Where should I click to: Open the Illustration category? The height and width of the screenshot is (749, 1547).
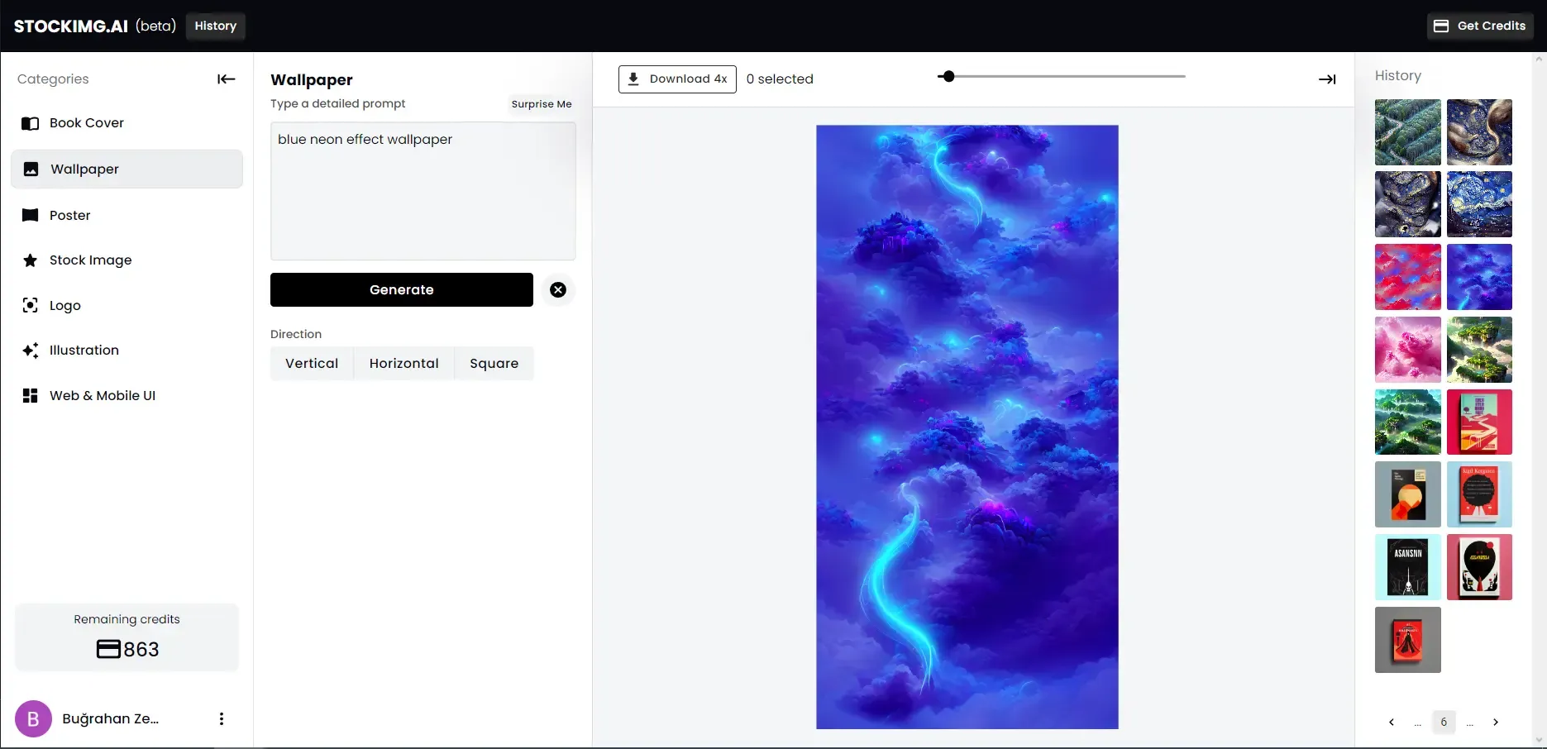coord(30,350)
